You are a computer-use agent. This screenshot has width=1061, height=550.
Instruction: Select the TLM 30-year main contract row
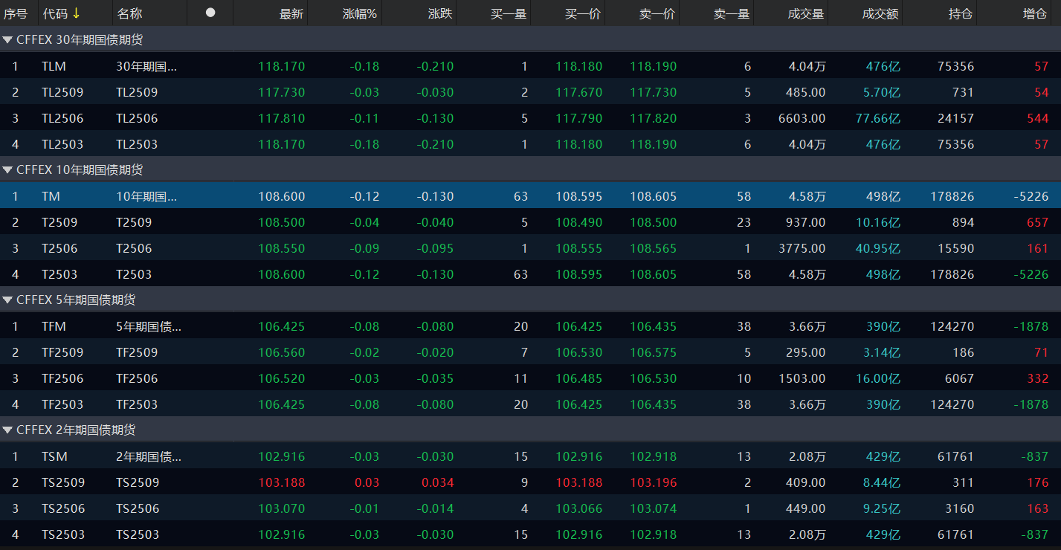point(54,66)
